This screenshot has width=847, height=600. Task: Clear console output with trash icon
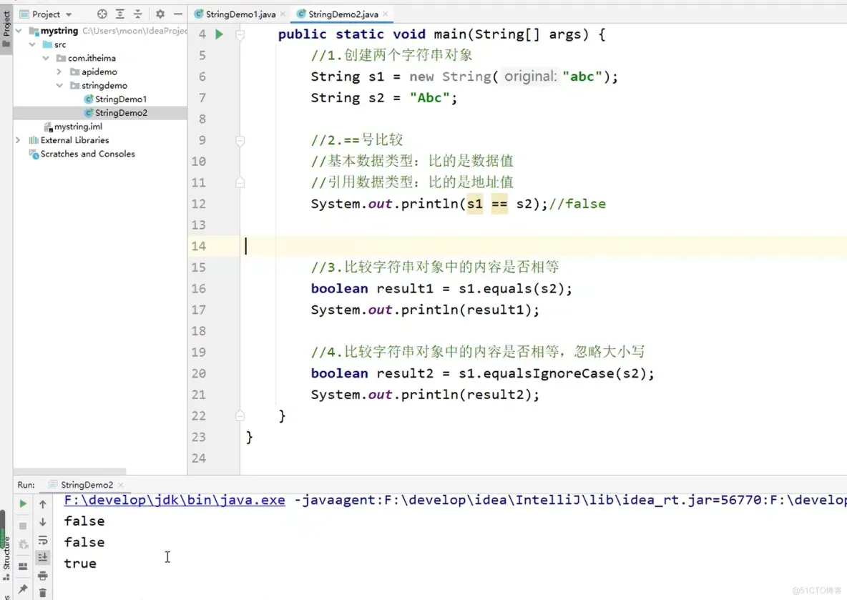(x=43, y=593)
